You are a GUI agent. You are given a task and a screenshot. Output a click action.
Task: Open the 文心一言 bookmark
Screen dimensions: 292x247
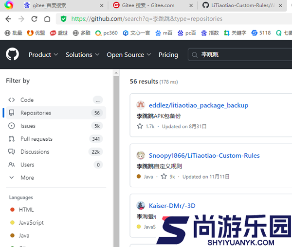point(136,33)
